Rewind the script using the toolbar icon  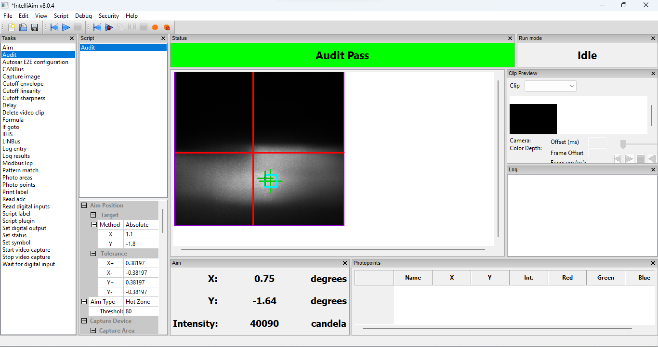pos(53,27)
